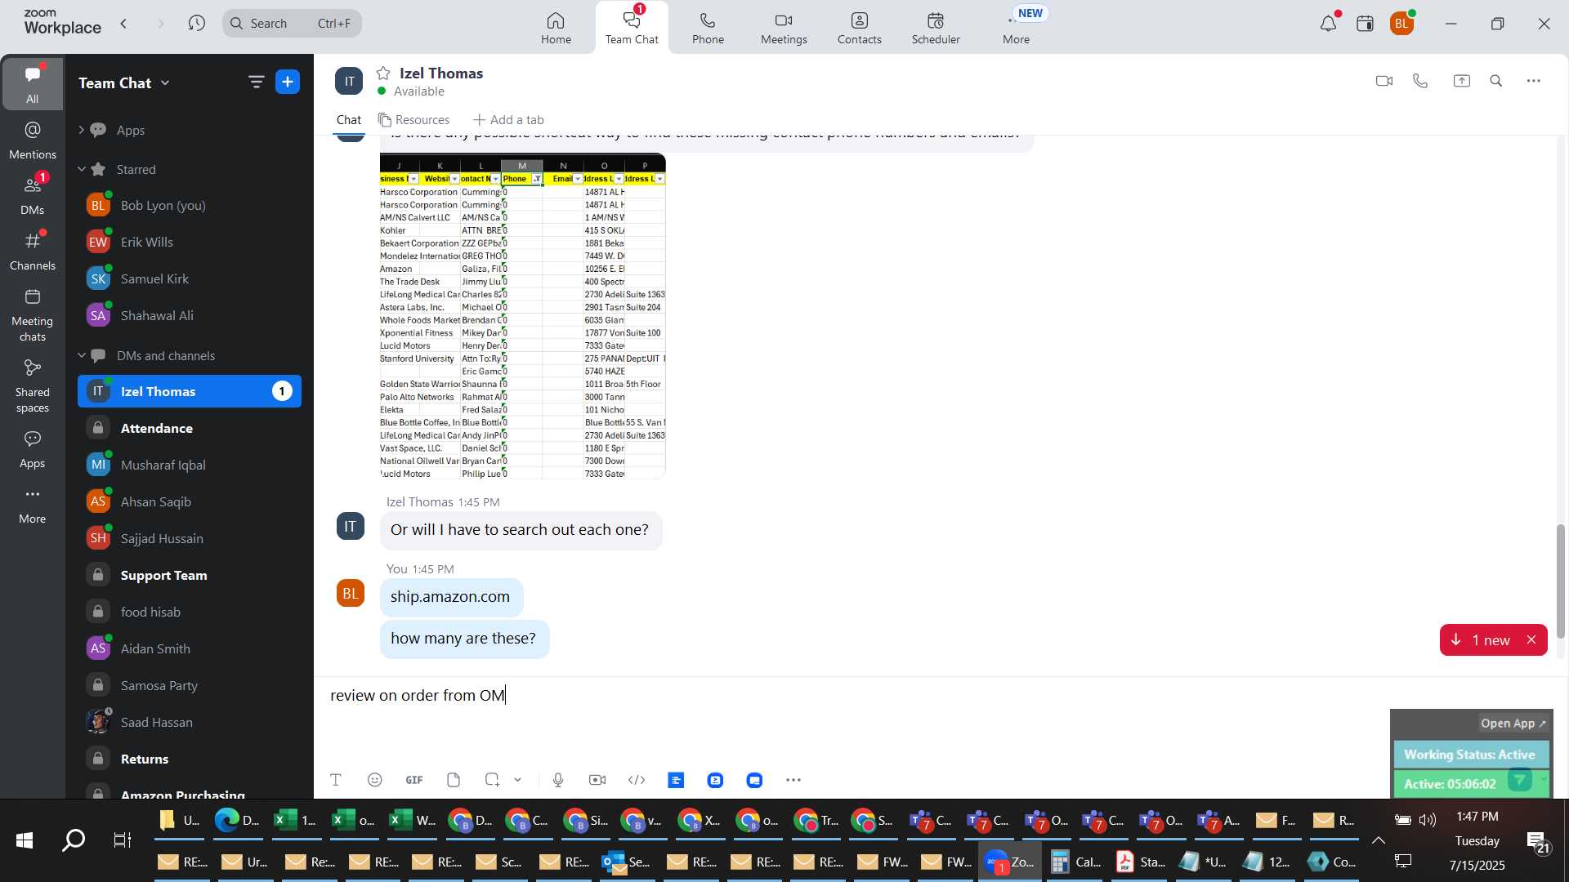The image size is (1569, 882).
Task: Toggle the text formatting toolbar
Action: (335, 780)
